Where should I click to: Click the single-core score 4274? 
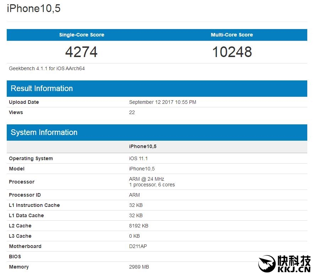tap(81, 52)
